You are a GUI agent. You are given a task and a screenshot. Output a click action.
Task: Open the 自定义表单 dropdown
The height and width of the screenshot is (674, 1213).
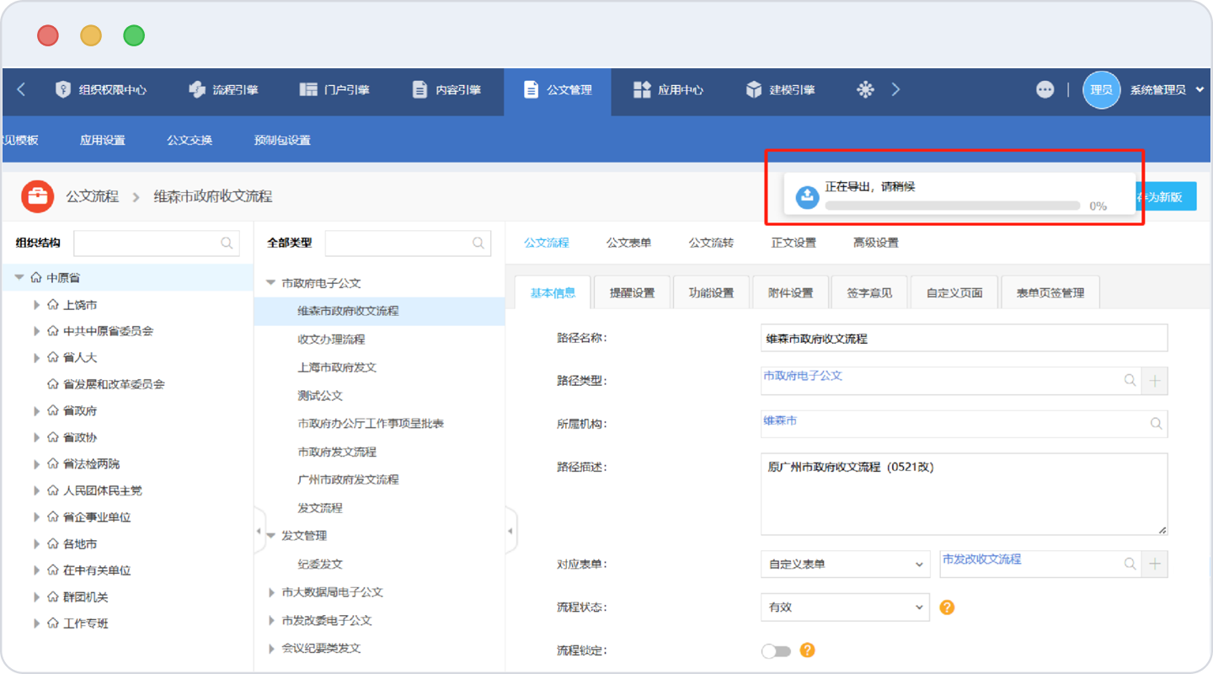[845, 564]
